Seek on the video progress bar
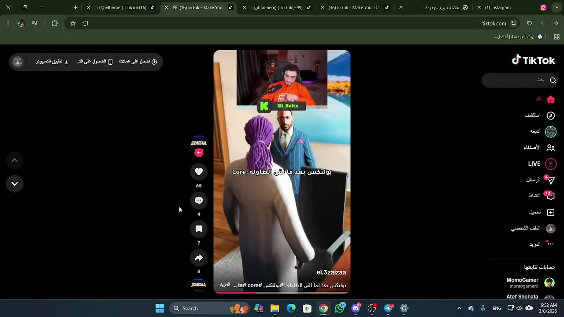Viewport: 564px width, 317px height. 282,292
